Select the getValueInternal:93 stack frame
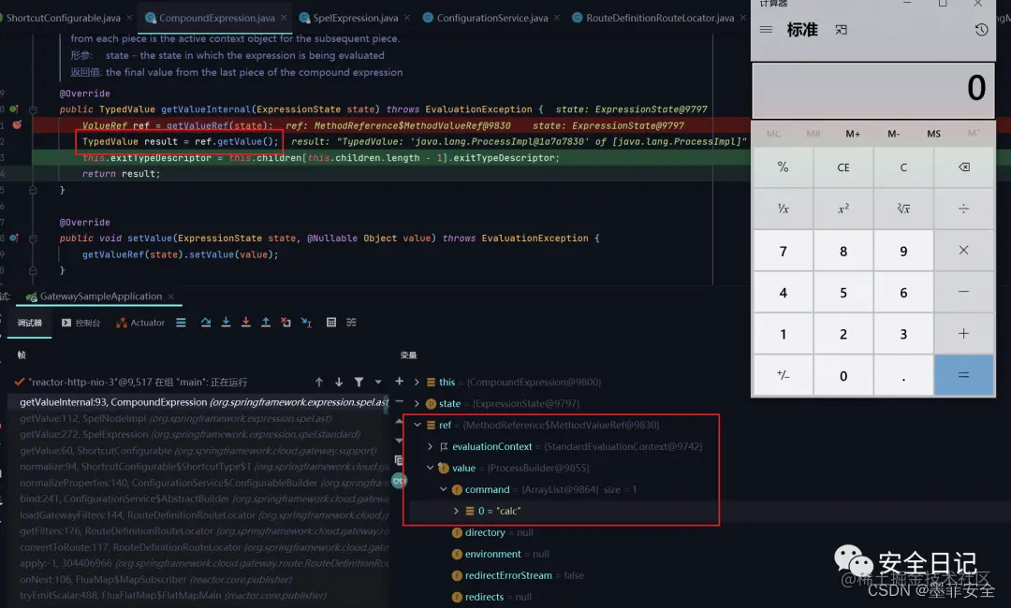Screen dimensions: 1011x608 coord(198,402)
